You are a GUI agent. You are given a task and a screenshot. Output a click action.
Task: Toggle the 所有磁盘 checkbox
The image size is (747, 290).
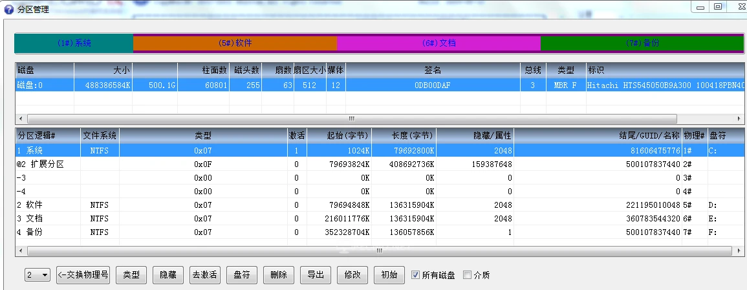click(415, 274)
